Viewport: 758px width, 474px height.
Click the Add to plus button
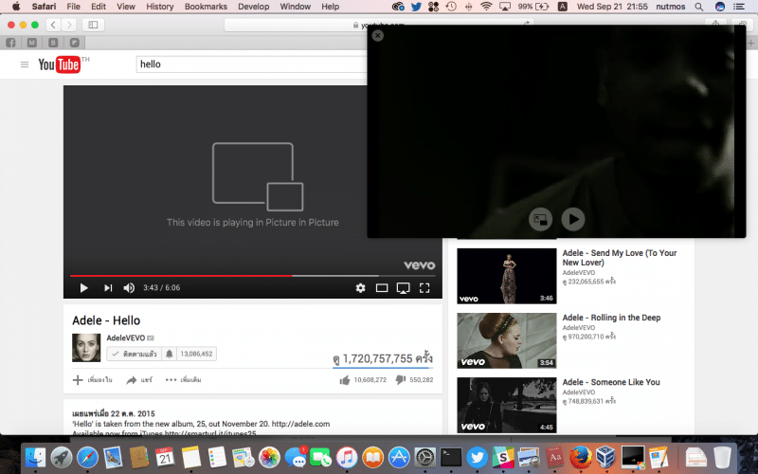click(x=92, y=380)
